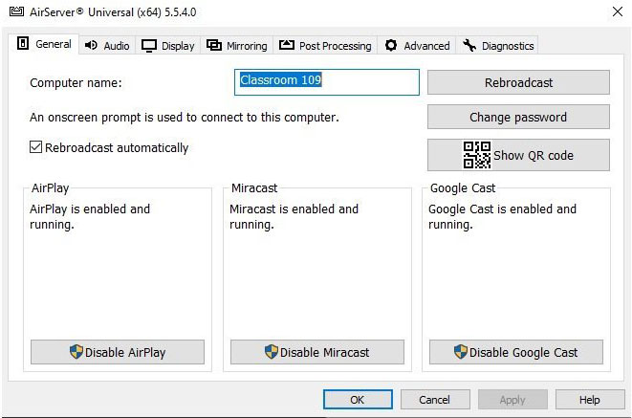Click the 'Google Cast is enabled and running.' text

(502, 216)
